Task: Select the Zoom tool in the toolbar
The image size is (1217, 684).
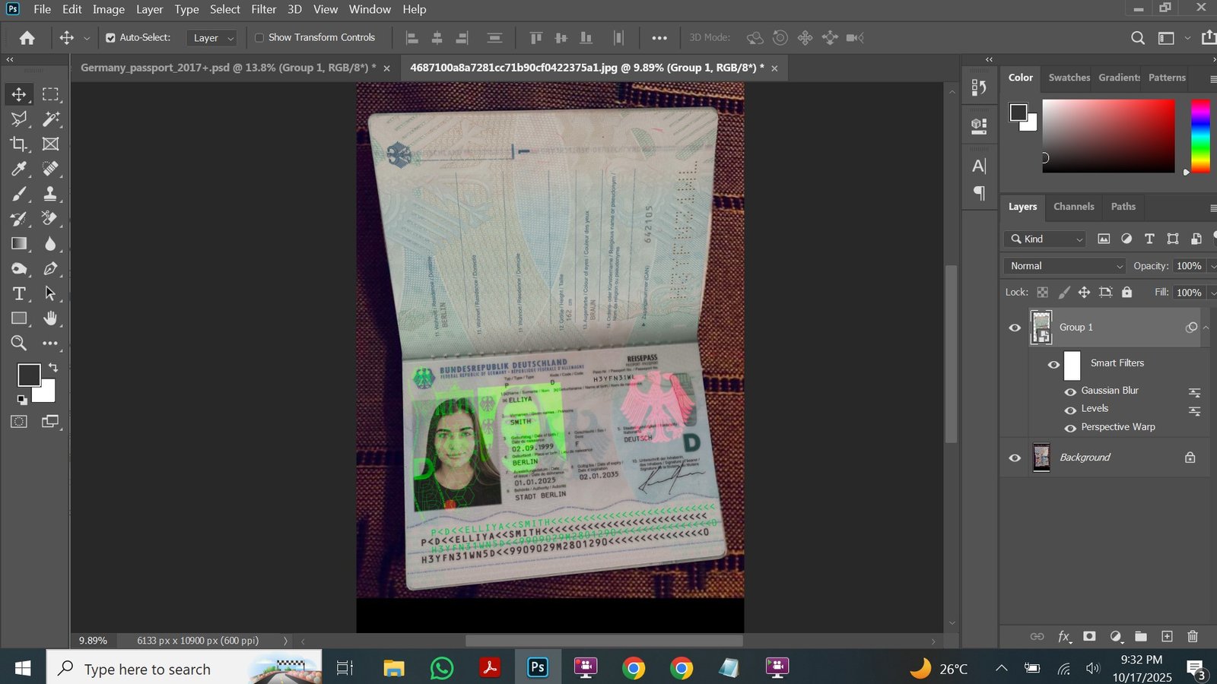Action: click(19, 344)
